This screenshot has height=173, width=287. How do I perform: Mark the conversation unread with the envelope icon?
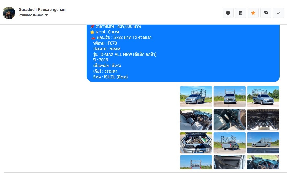pyautogui.click(x=266, y=13)
